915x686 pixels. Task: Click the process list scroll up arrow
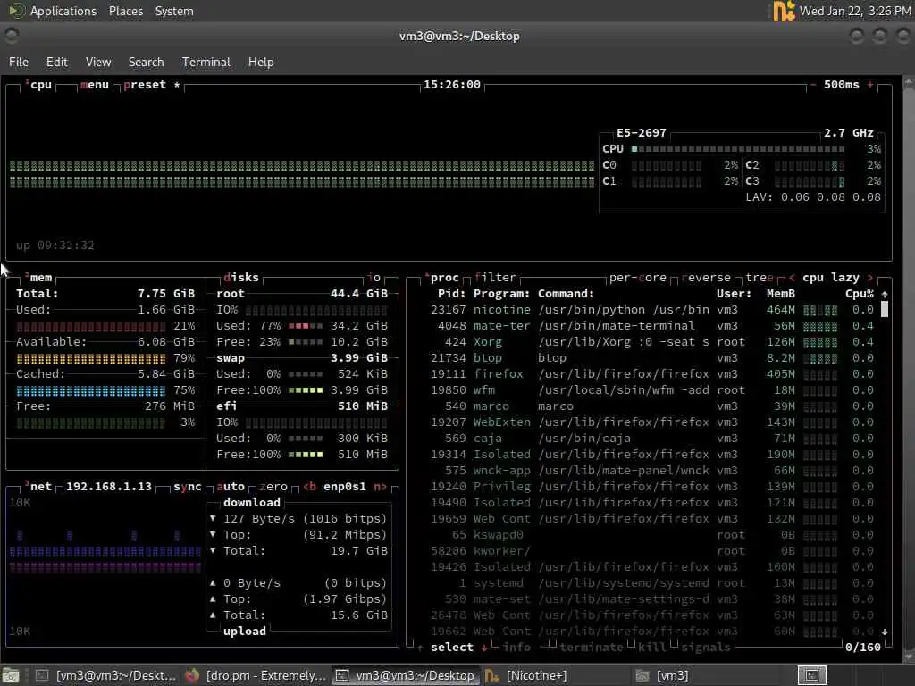pos(884,294)
